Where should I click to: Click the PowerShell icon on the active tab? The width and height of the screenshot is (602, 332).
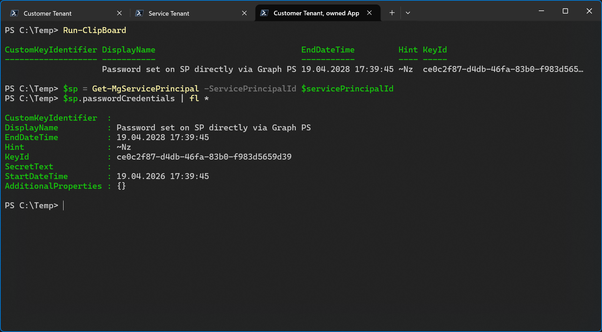(x=265, y=13)
